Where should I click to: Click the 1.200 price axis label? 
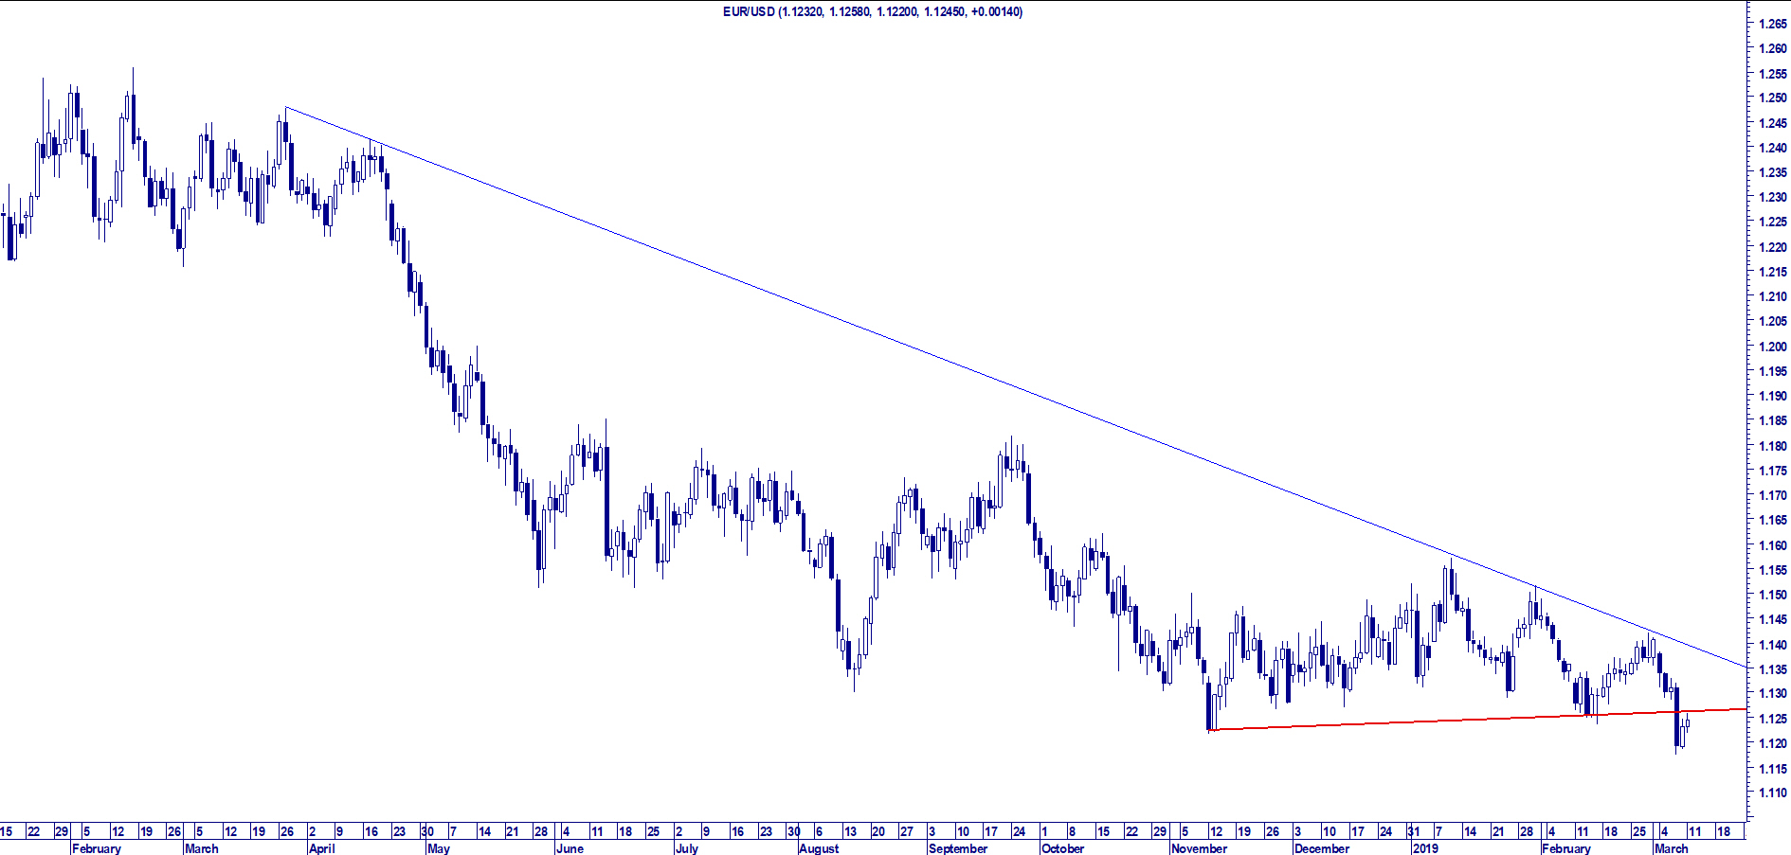tap(1772, 347)
